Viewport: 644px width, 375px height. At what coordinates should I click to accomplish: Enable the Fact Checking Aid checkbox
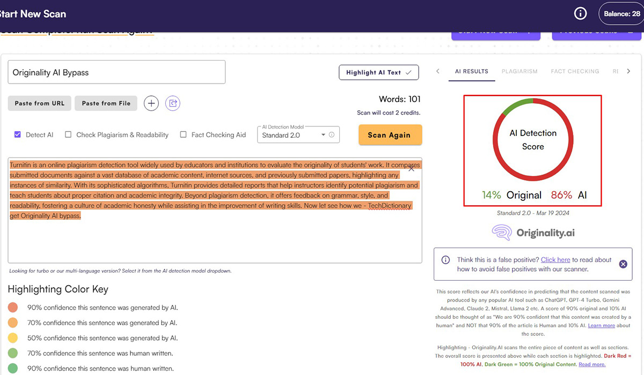(184, 135)
